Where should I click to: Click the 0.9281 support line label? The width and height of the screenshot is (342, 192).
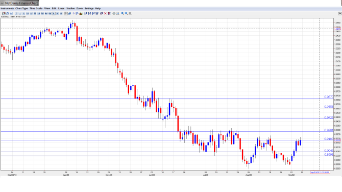pos(329,130)
